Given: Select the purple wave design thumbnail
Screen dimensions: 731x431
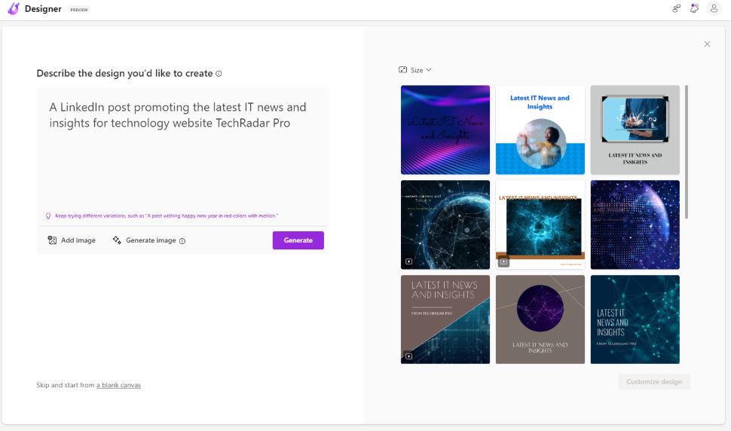Looking at the screenshot, I should tap(445, 130).
